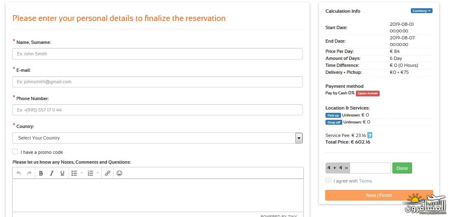Screen dimensions: 449x217
Task: Click the undo icon in the editor toolbar
Action: [18, 173]
